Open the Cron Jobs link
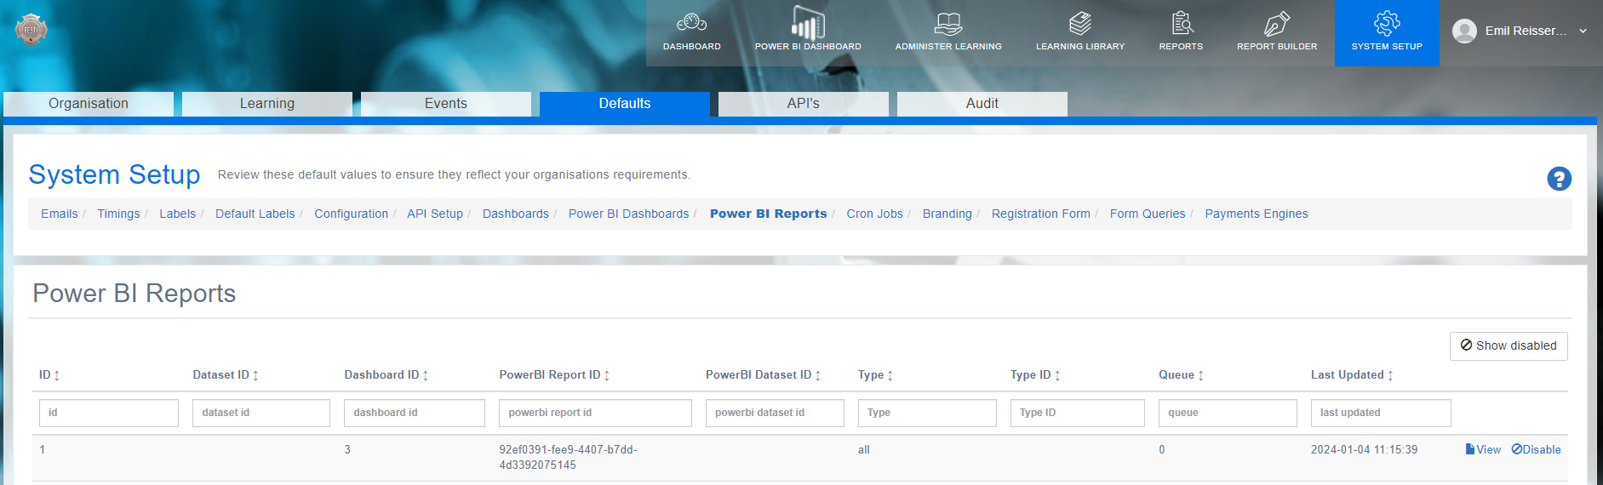This screenshot has width=1603, height=485. click(x=875, y=214)
